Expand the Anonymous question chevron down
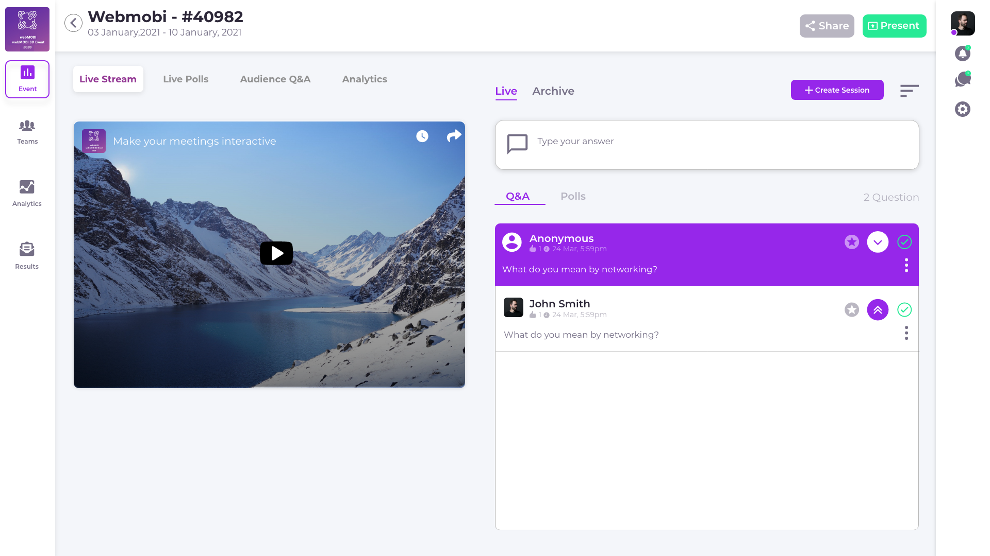The image size is (990, 556). pyautogui.click(x=878, y=242)
